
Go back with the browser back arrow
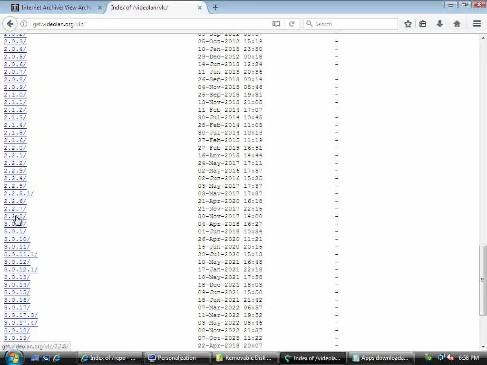pos(10,24)
